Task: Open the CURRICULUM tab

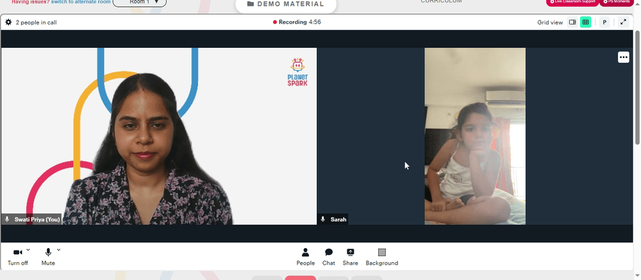Action: pyautogui.click(x=441, y=2)
